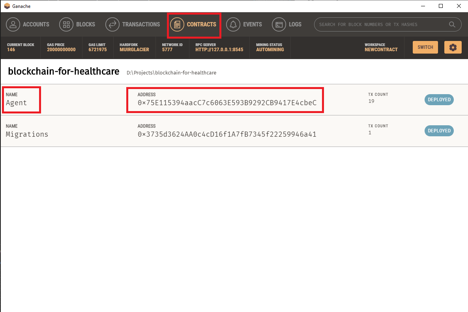Screen dimensions: 468x312
Task: Select Migrations address 0x3735d3624AA0c4cD16f1A7fB7345f22259946a41
Action: [227, 134]
